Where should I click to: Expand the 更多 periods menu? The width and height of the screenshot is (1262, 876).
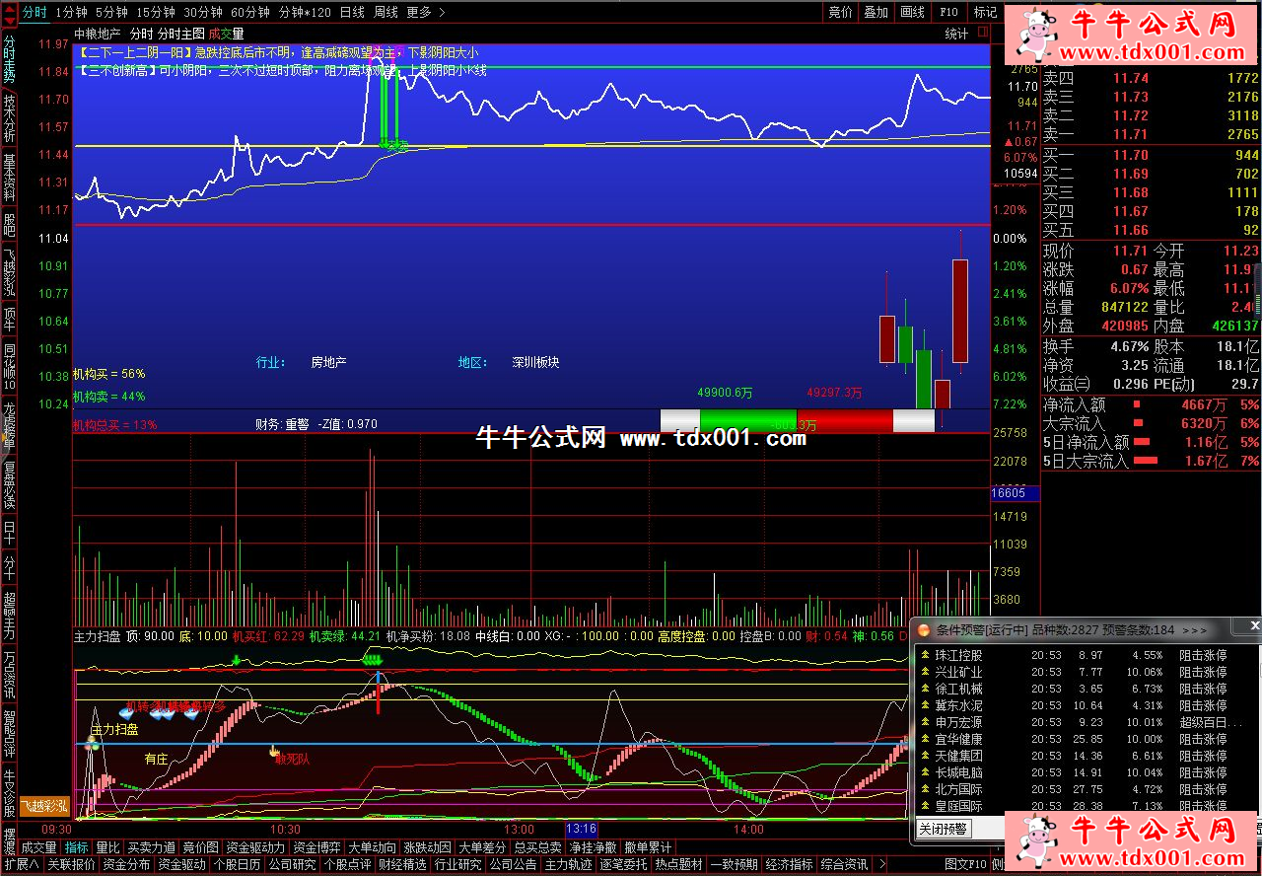(425, 12)
